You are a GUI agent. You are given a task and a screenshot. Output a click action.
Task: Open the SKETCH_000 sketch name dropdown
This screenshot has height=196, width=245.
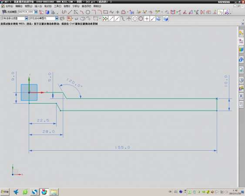coord(36,12)
